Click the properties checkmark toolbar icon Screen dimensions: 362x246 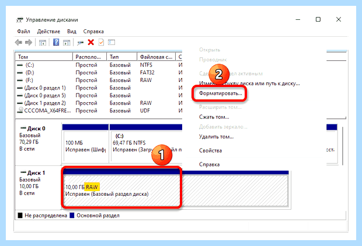point(101,42)
